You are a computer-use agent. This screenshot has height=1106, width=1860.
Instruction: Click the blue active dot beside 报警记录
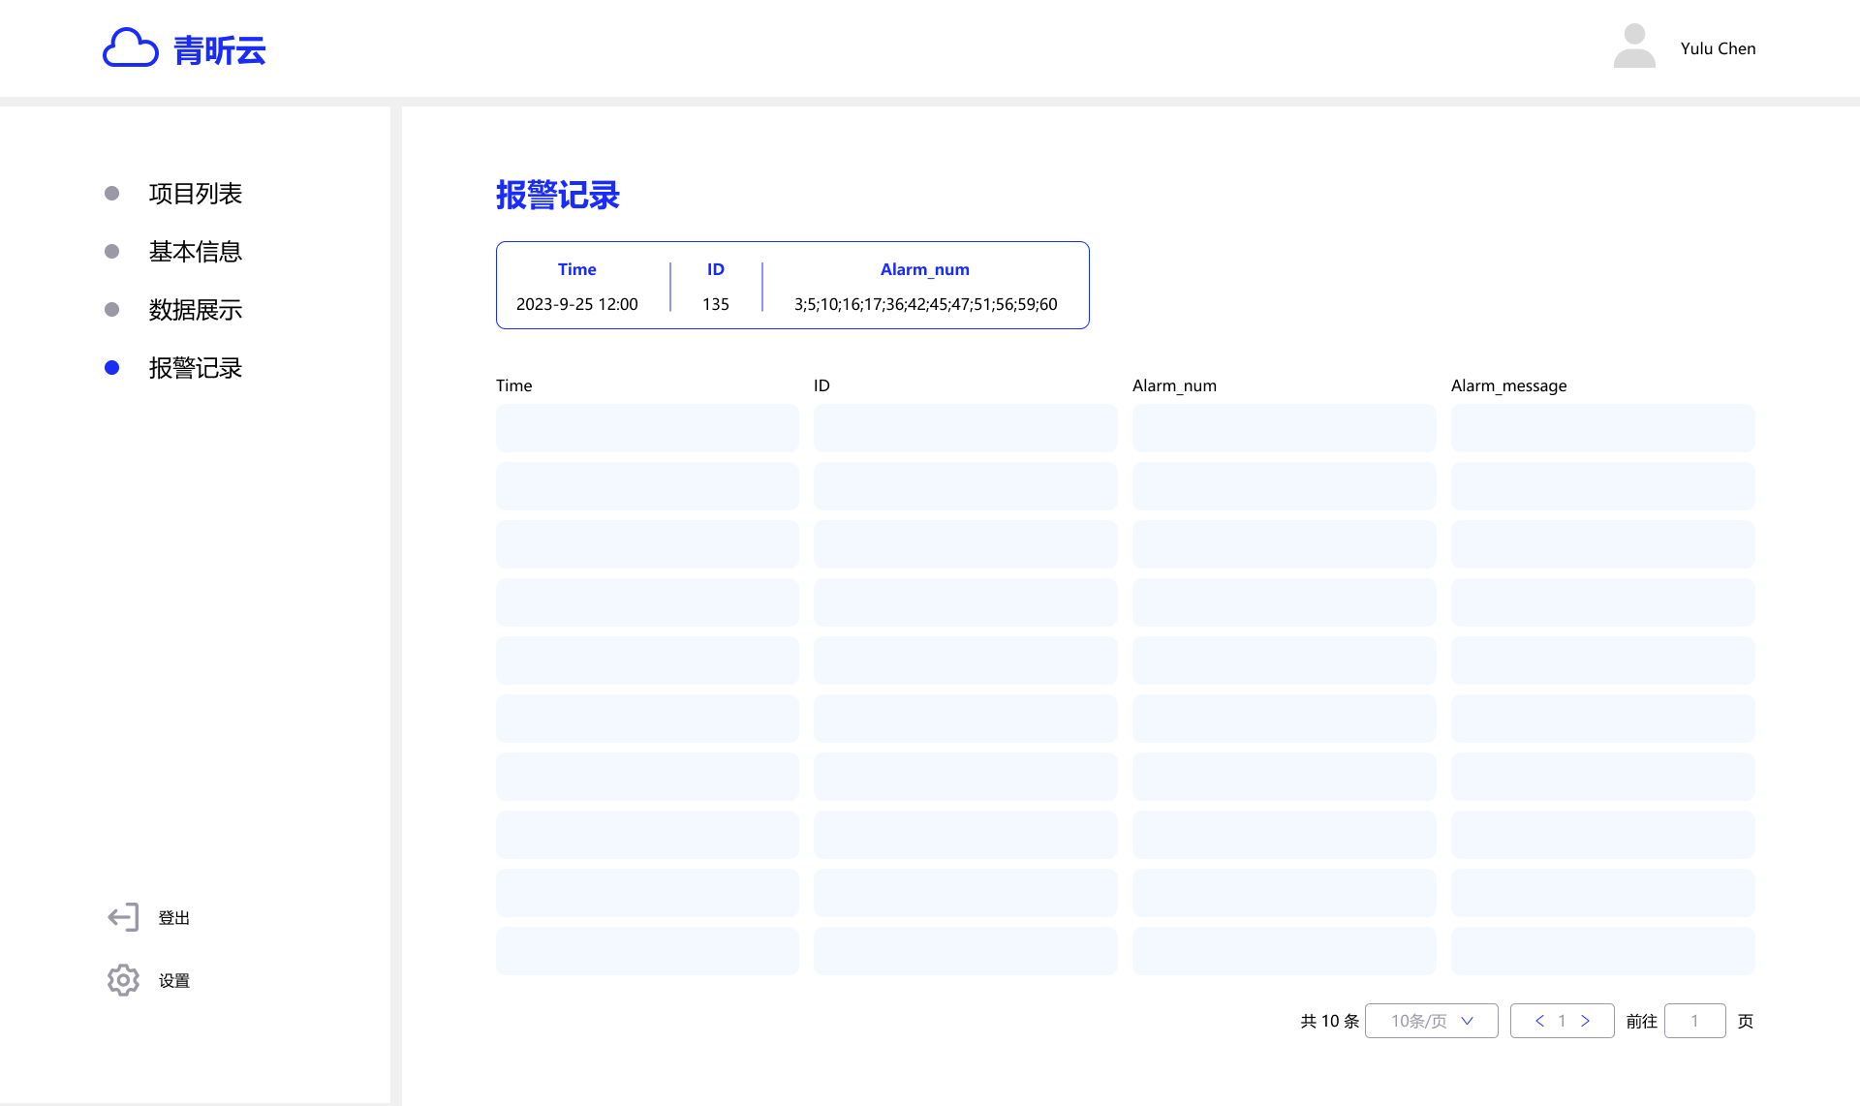tap(111, 368)
